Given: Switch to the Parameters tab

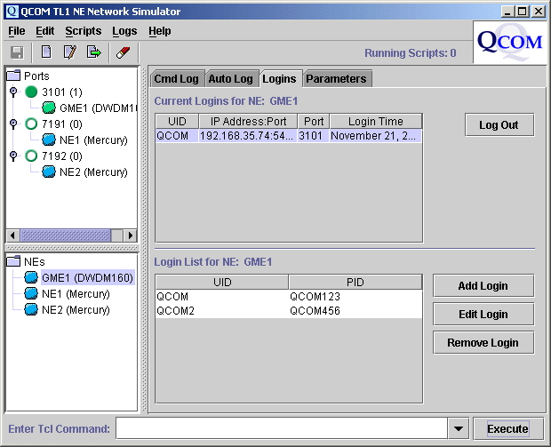Looking at the screenshot, I should 336,79.
